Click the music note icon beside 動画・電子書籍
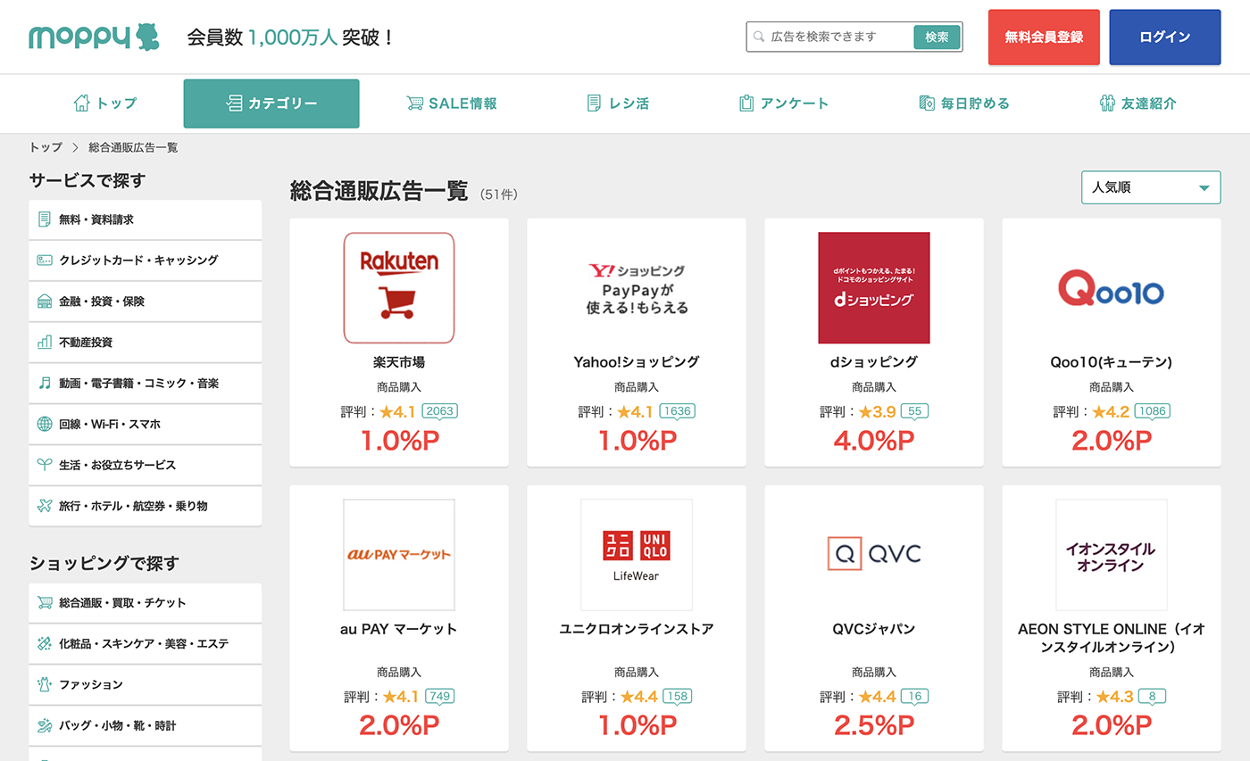The image size is (1250, 761). (45, 383)
